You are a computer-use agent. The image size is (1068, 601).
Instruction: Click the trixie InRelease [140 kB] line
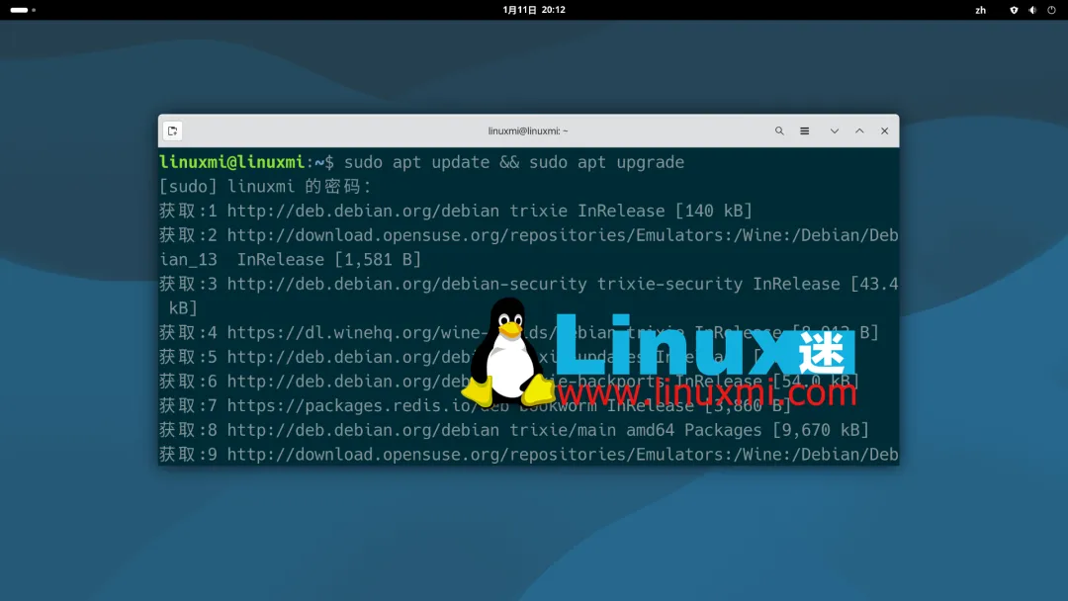point(456,211)
